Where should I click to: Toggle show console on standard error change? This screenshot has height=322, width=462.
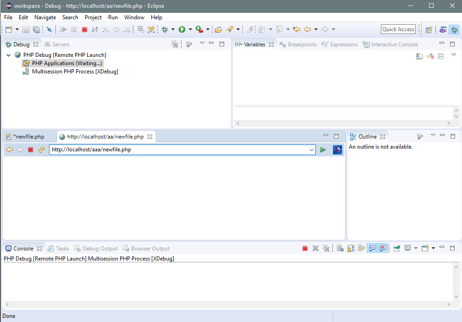coord(383,248)
